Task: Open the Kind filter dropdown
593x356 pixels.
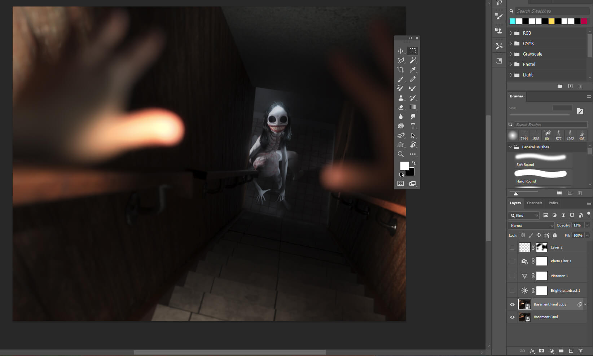Action: pos(524,215)
